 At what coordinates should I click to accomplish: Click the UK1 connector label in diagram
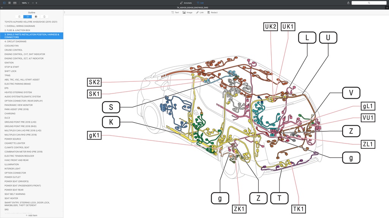(288, 26)
